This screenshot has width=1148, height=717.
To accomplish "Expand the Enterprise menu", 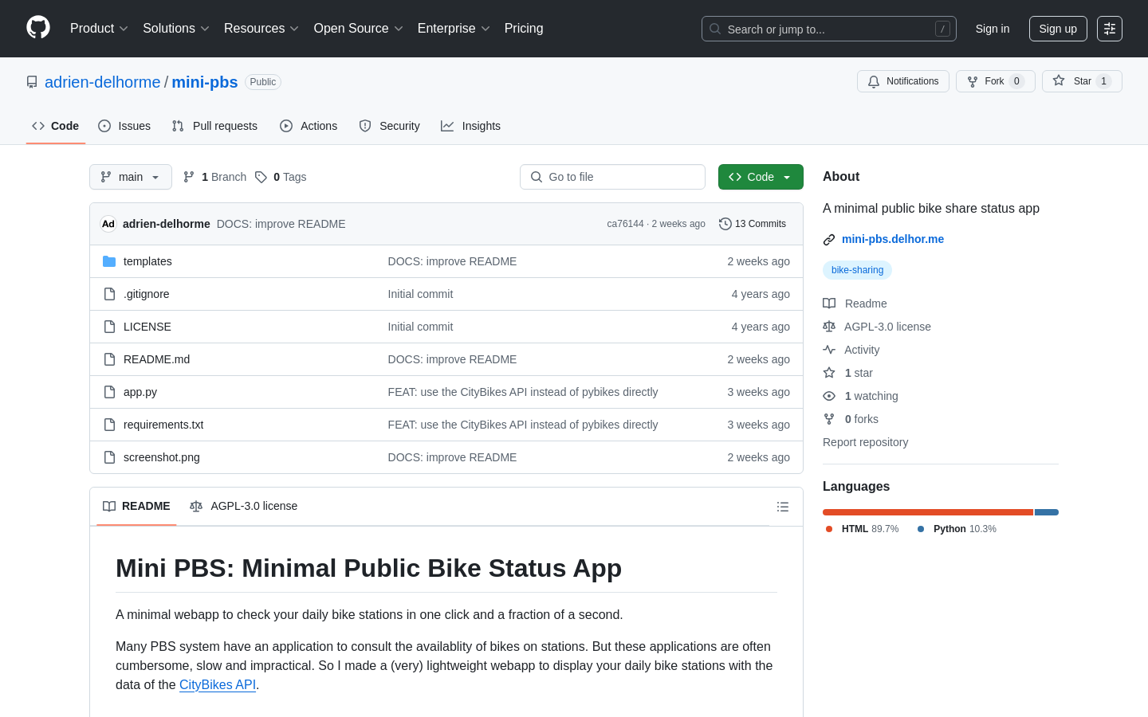I will 454,29.
